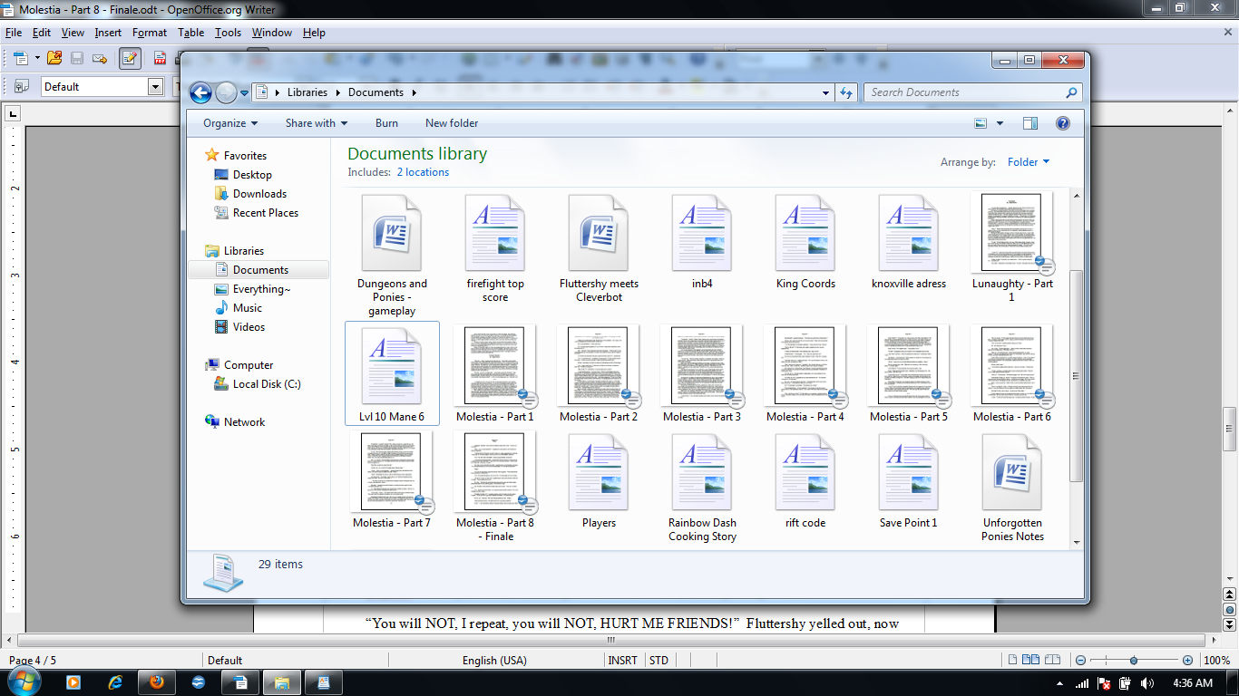
Task: Click the Refresh icon beside the address bar
Action: click(846, 92)
